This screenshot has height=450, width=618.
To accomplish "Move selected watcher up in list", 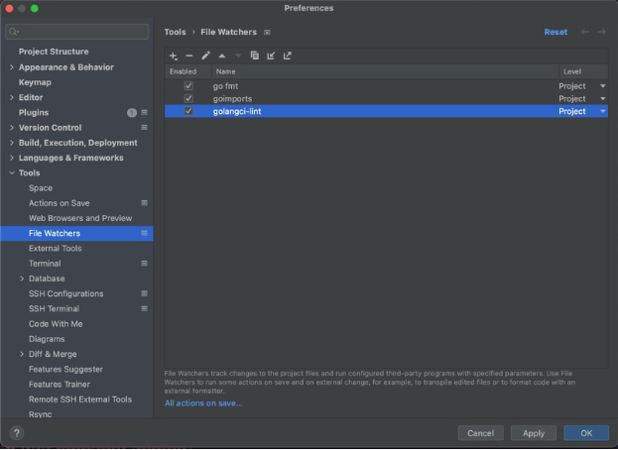I will pos(221,56).
